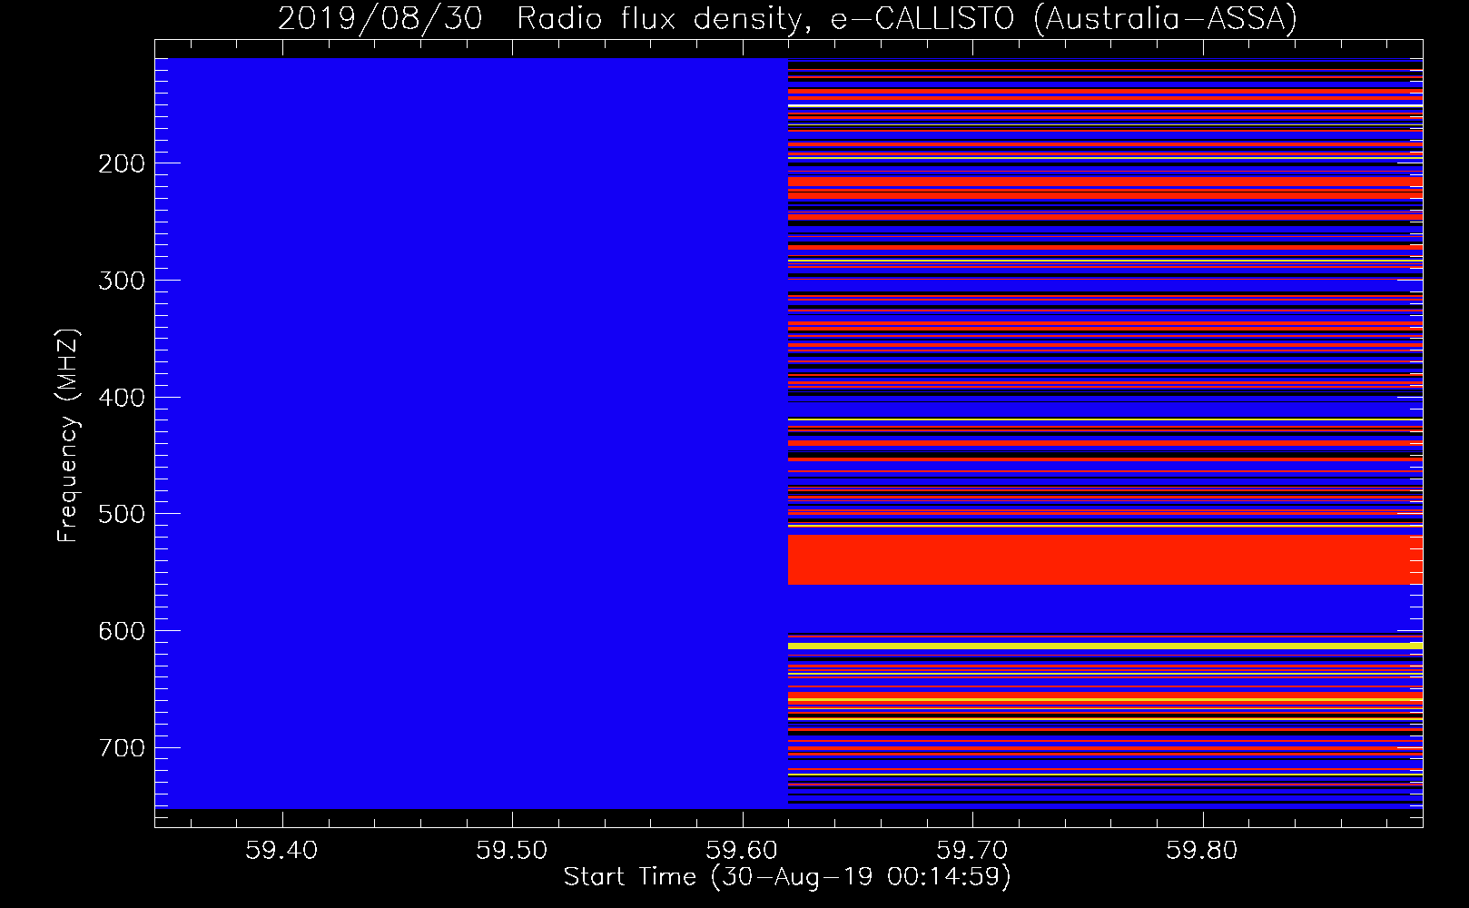Click the 400 frequency tick label
The width and height of the screenshot is (1469, 908).
pyautogui.click(x=122, y=398)
